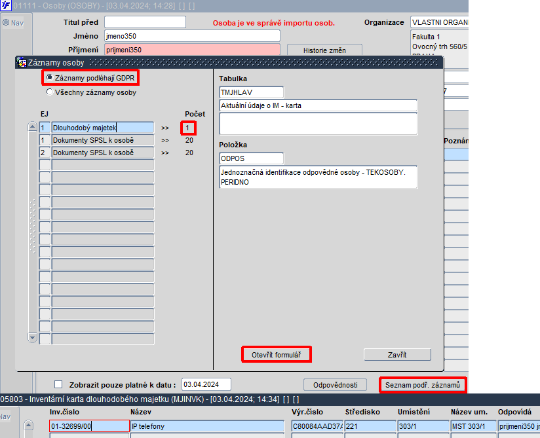Select the Nav radio in Osoby window
Screen dimensions: 540x438
(x=6, y=23)
